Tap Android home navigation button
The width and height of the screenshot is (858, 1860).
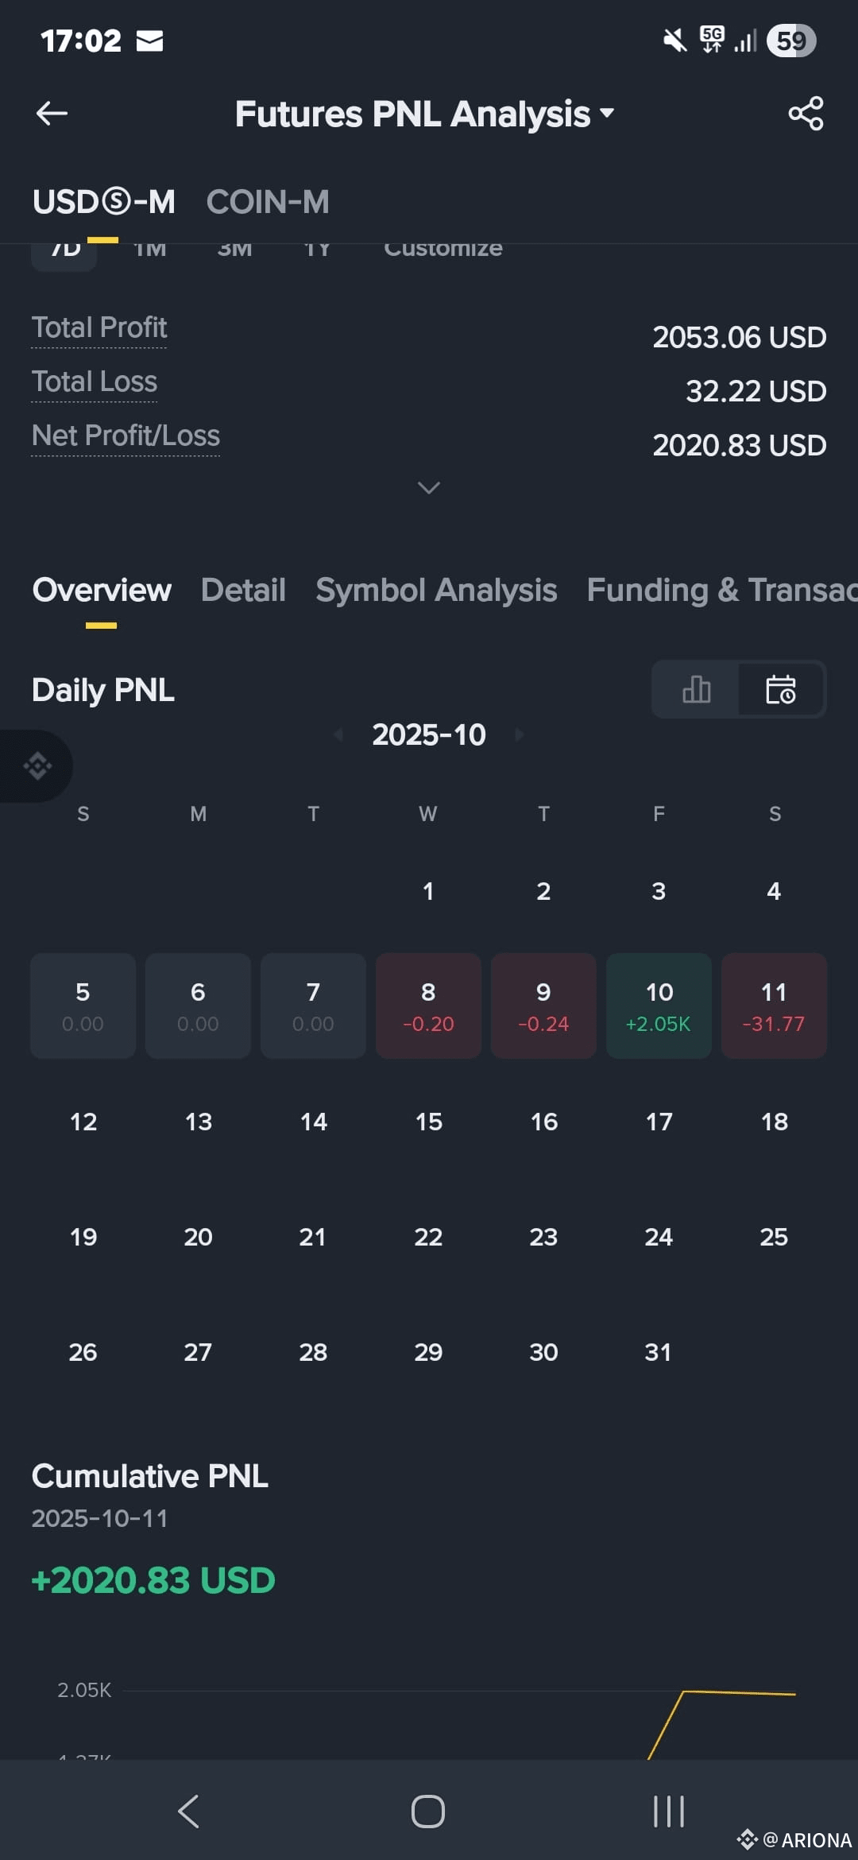coord(428,1812)
